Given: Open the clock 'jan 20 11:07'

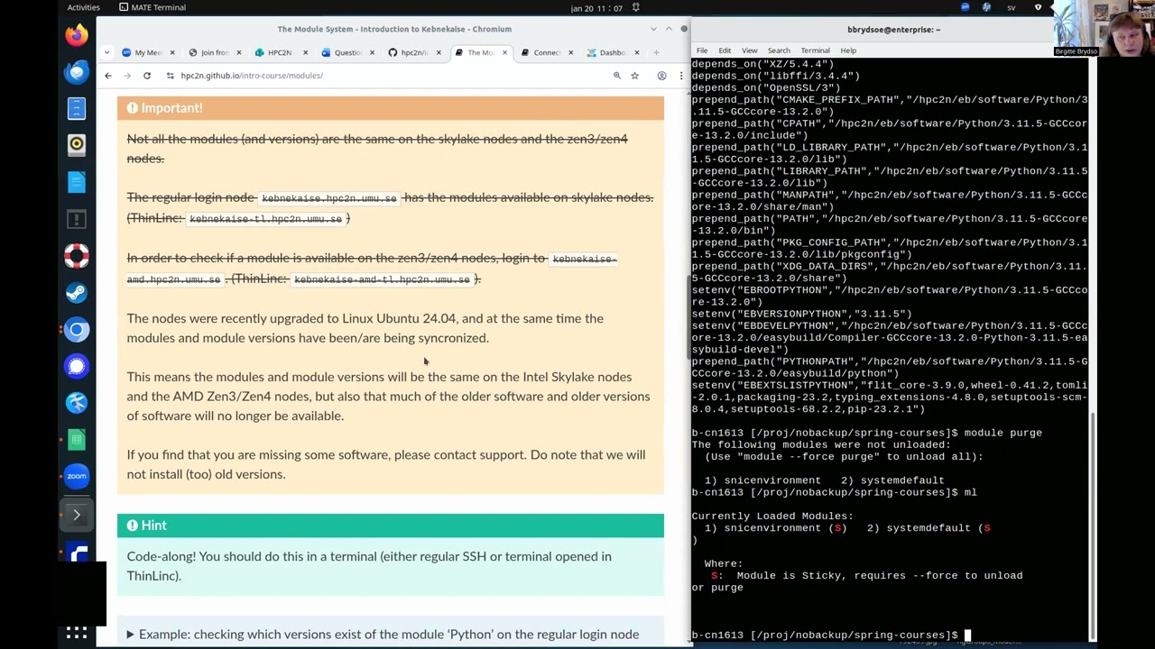Looking at the screenshot, I should [x=596, y=7].
